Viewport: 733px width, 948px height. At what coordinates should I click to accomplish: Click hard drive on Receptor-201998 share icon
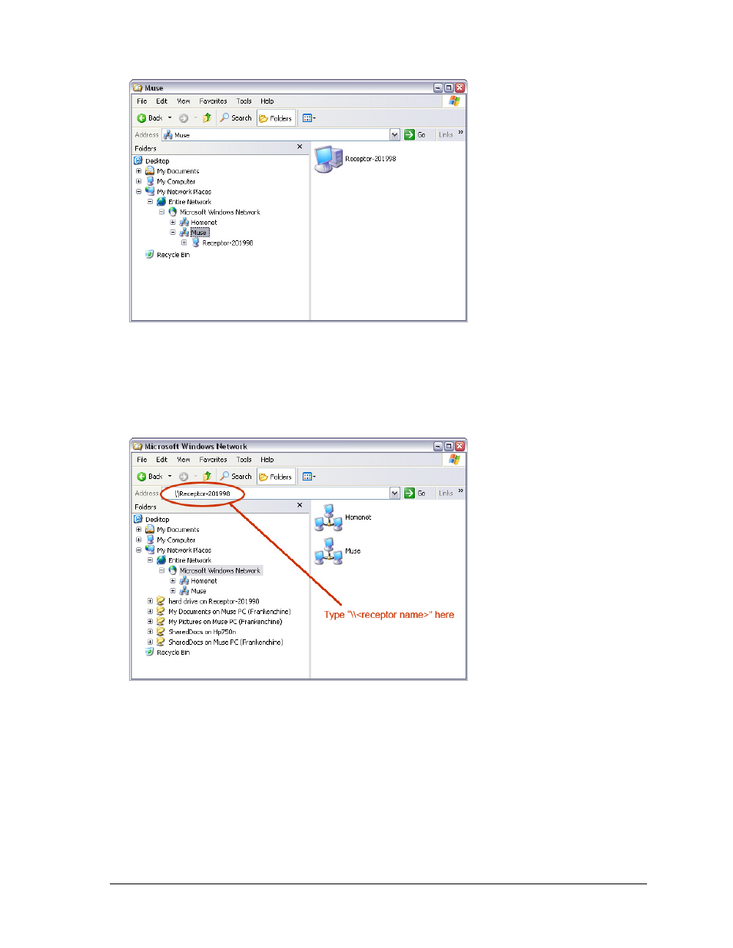click(161, 601)
